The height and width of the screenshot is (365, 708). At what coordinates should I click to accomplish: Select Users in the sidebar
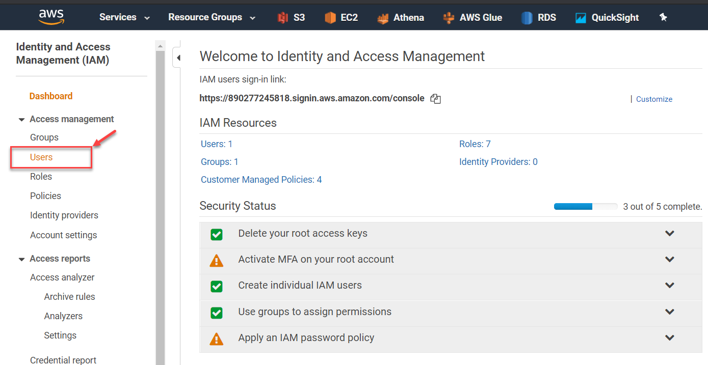[41, 157]
